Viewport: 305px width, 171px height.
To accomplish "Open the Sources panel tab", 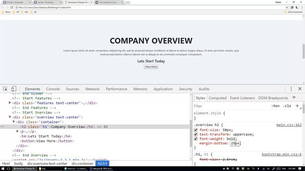I will coord(72,89).
